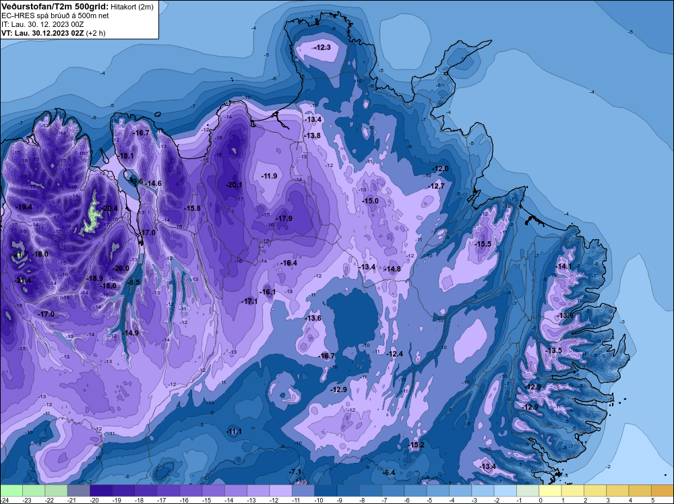674x504 pixels.
Task: Click the 'VT: Lau. 30.12.2023 02Z (+2 h)' line
Action: pos(53,33)
